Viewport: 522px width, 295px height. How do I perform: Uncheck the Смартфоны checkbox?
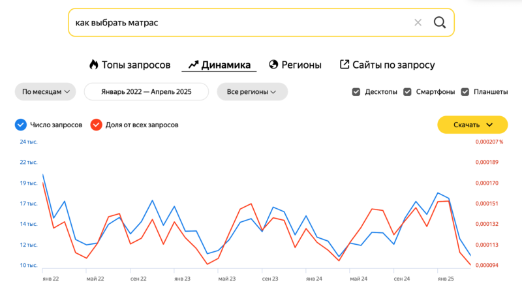pos(408,92)
